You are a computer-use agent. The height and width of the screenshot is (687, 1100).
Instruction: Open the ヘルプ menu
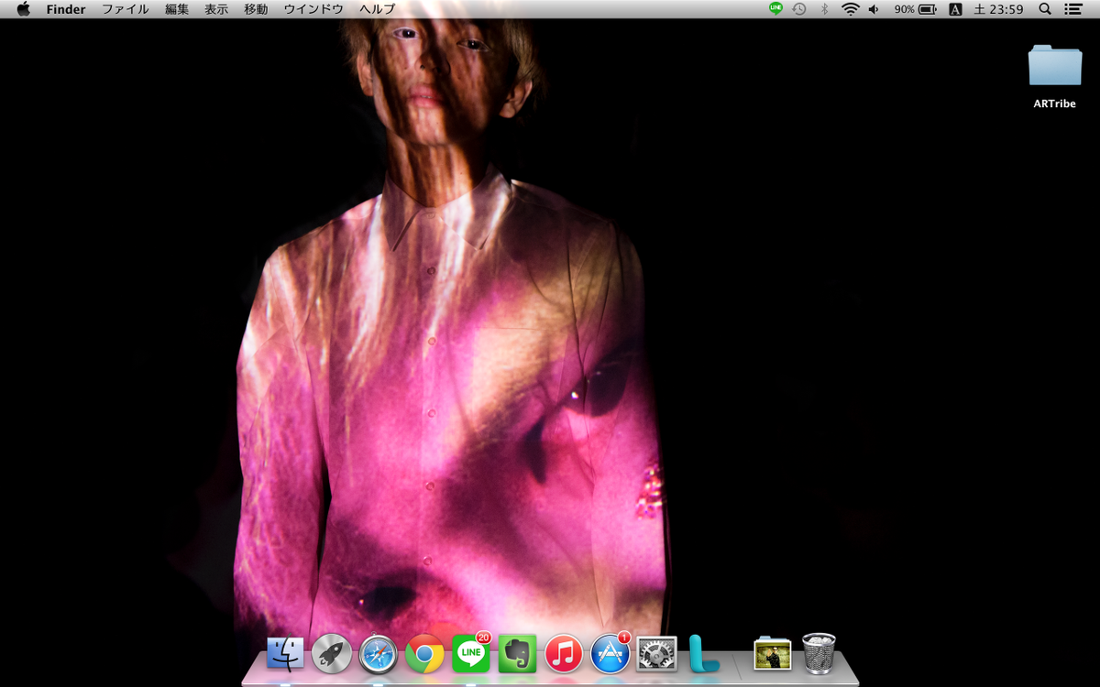tap(378, 9)
